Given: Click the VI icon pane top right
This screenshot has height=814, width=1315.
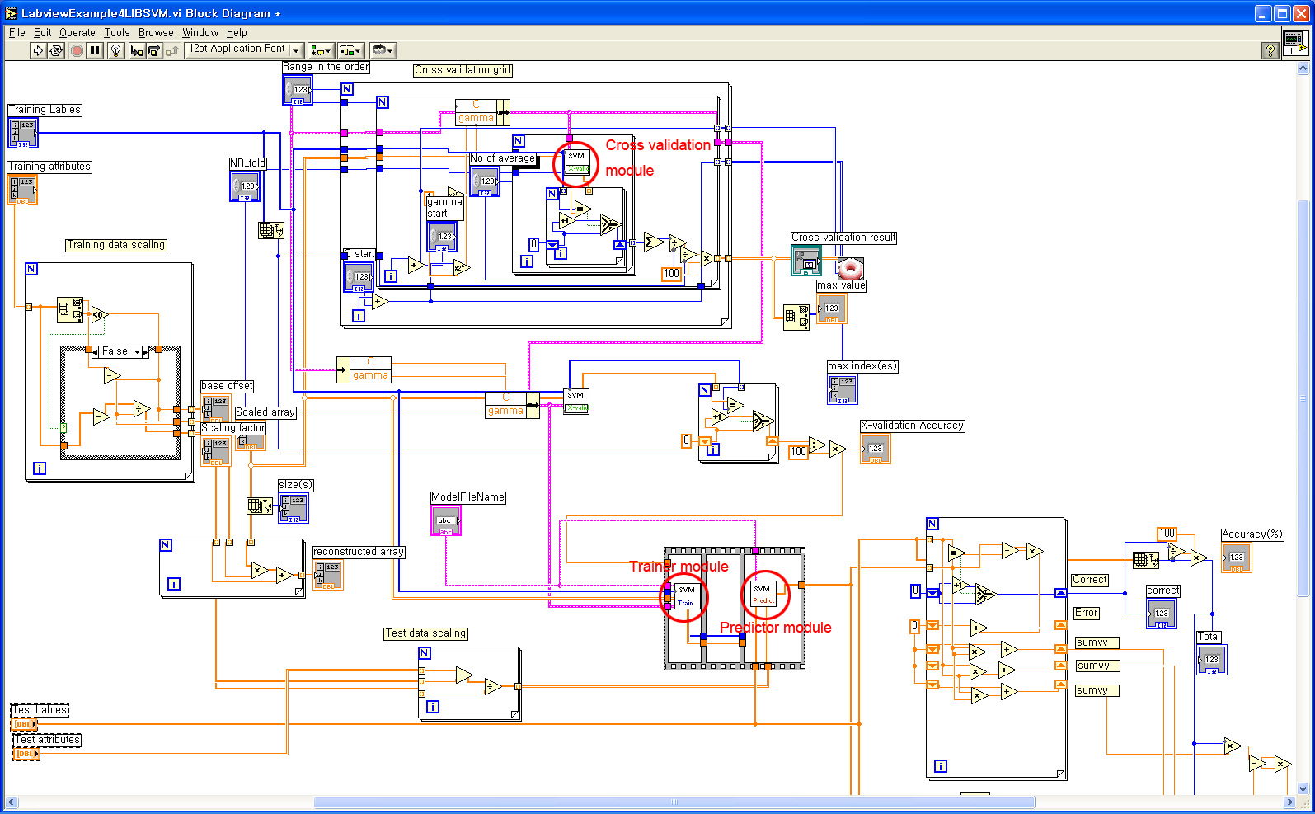Looking at the screenshot, I should click(1295, 41).
